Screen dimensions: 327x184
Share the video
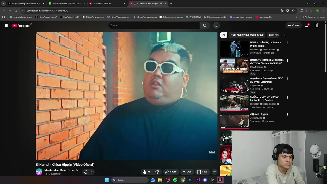coord(171,172)
